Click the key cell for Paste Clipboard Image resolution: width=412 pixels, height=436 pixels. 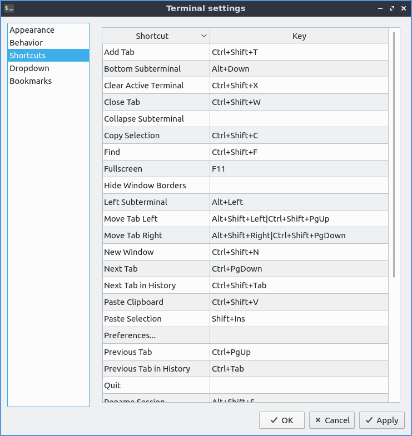point(299,302)
